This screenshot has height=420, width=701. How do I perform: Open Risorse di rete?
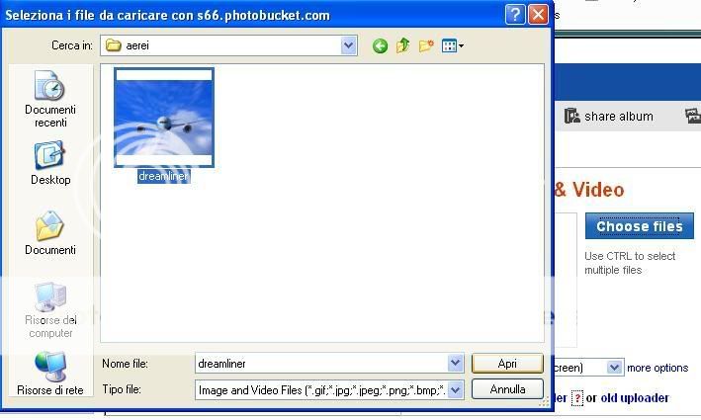coord(50,374)
